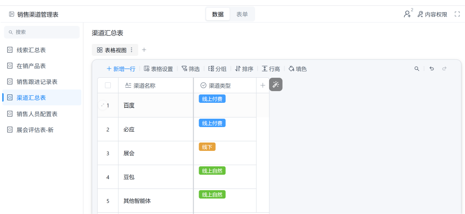Viewport: 465px width, 214px height.
Task: Open 表格设置 options
Action: 158,69
